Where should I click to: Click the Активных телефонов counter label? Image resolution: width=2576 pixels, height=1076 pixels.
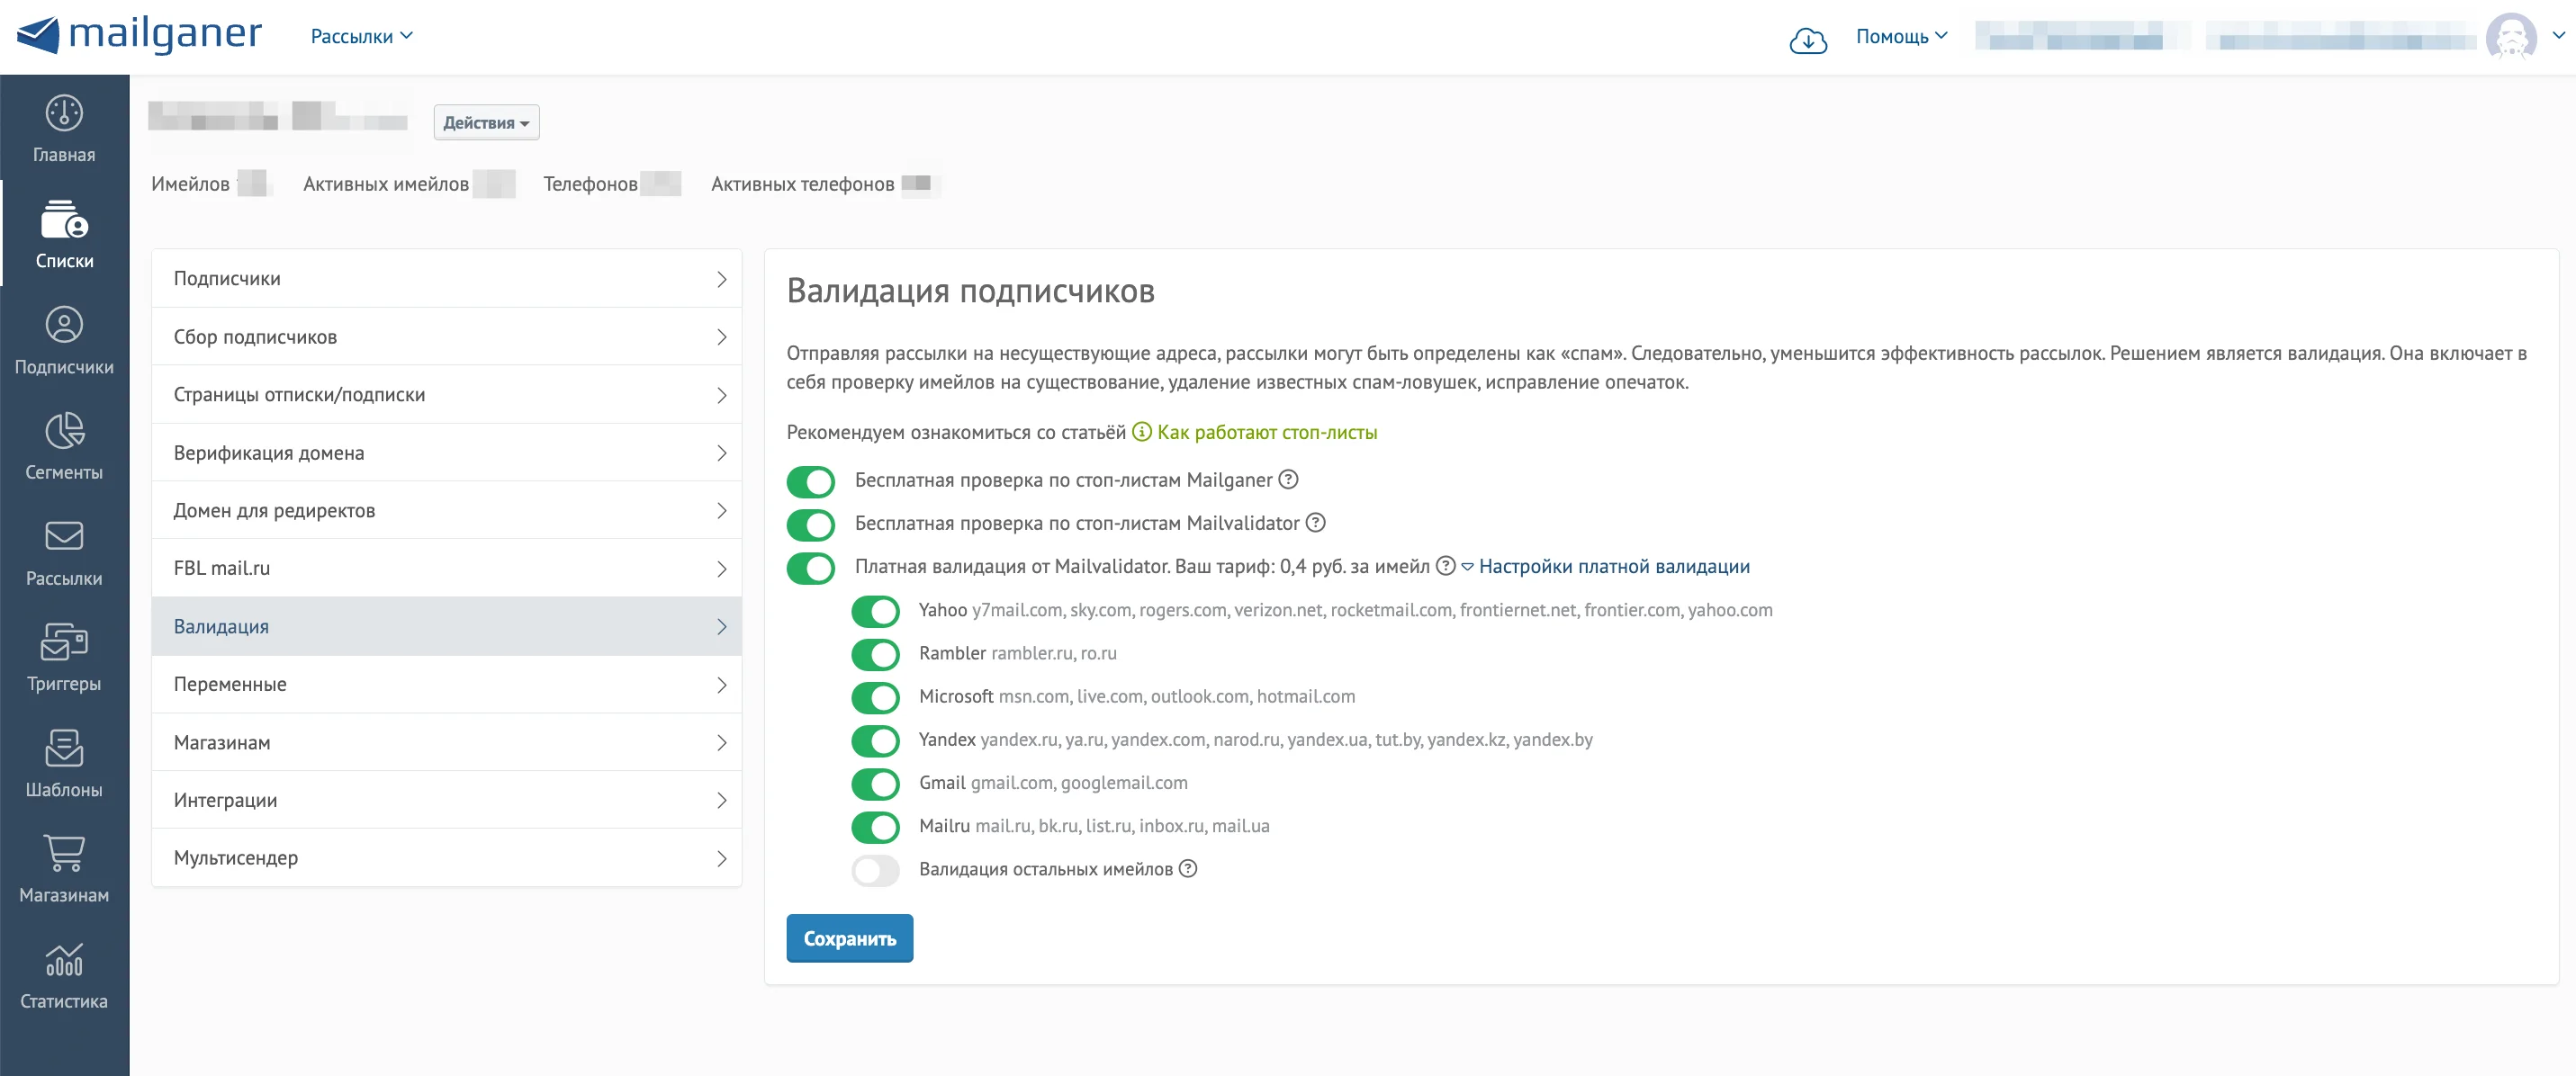(x=802, y=184)
